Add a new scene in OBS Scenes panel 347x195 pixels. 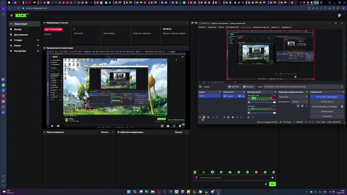pos(200,117)
